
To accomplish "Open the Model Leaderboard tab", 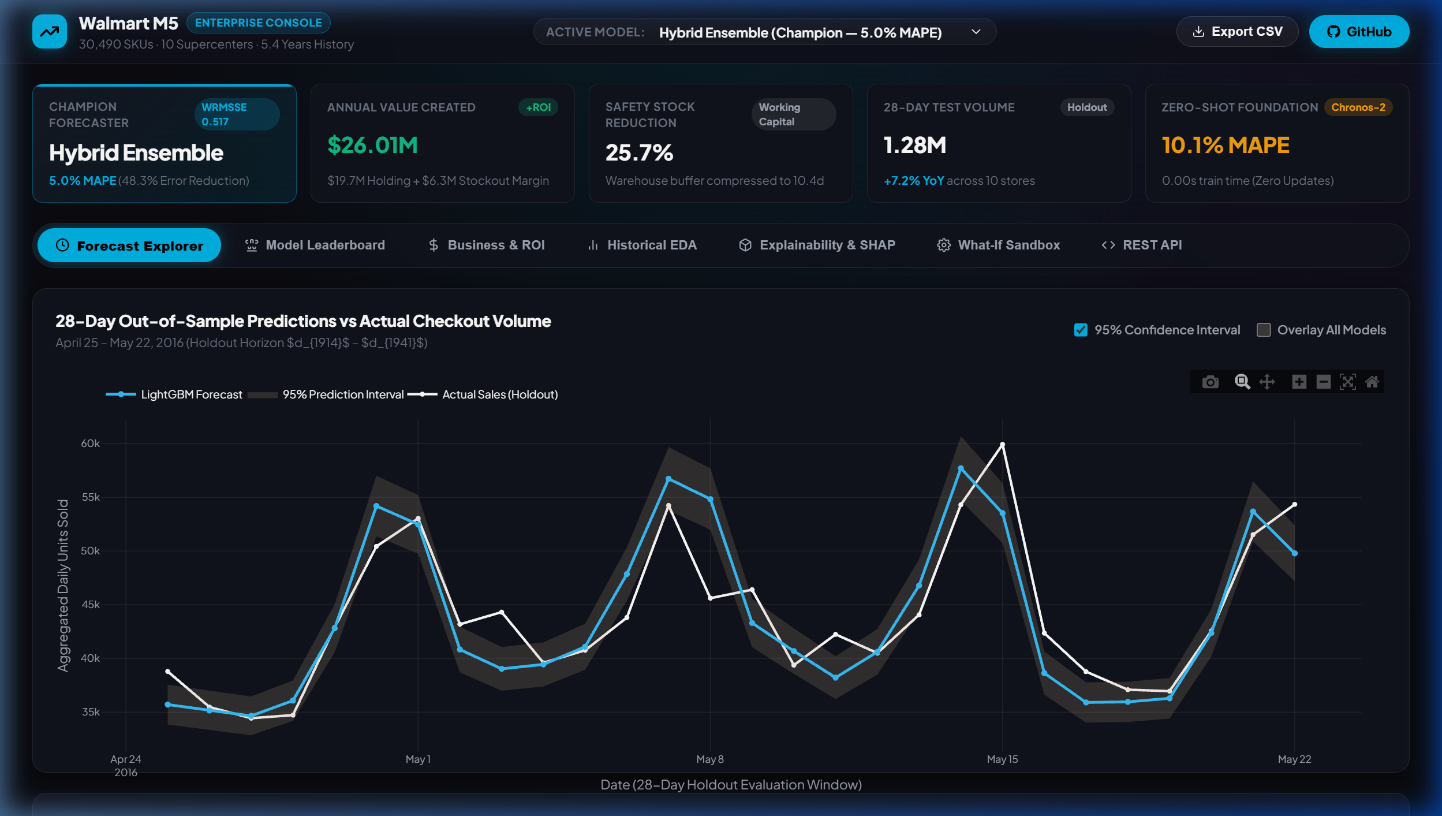I will coord(315,245).
